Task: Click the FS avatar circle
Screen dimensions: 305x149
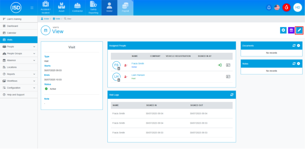Action: pos(116,65)
